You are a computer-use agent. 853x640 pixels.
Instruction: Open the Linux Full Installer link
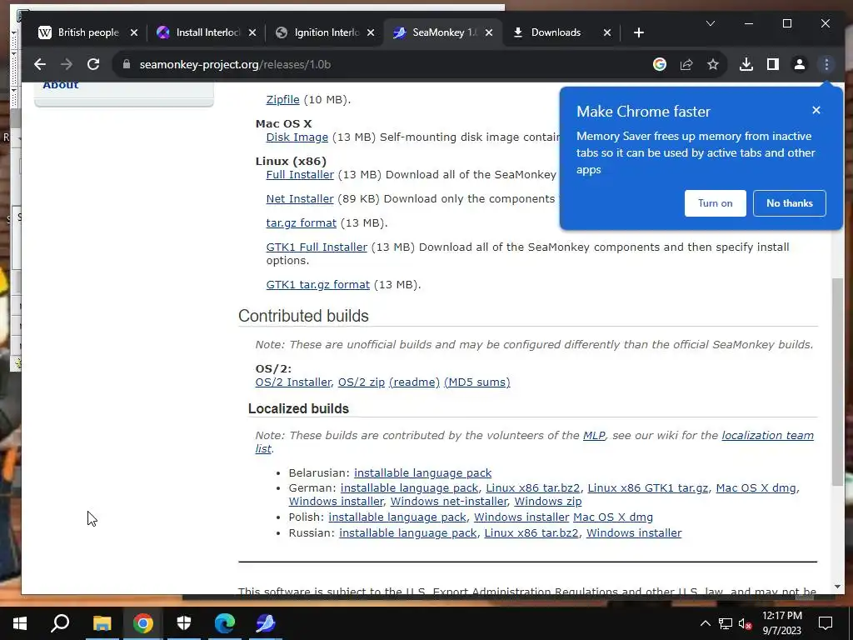pyautogui.click(x=300, y=175)
